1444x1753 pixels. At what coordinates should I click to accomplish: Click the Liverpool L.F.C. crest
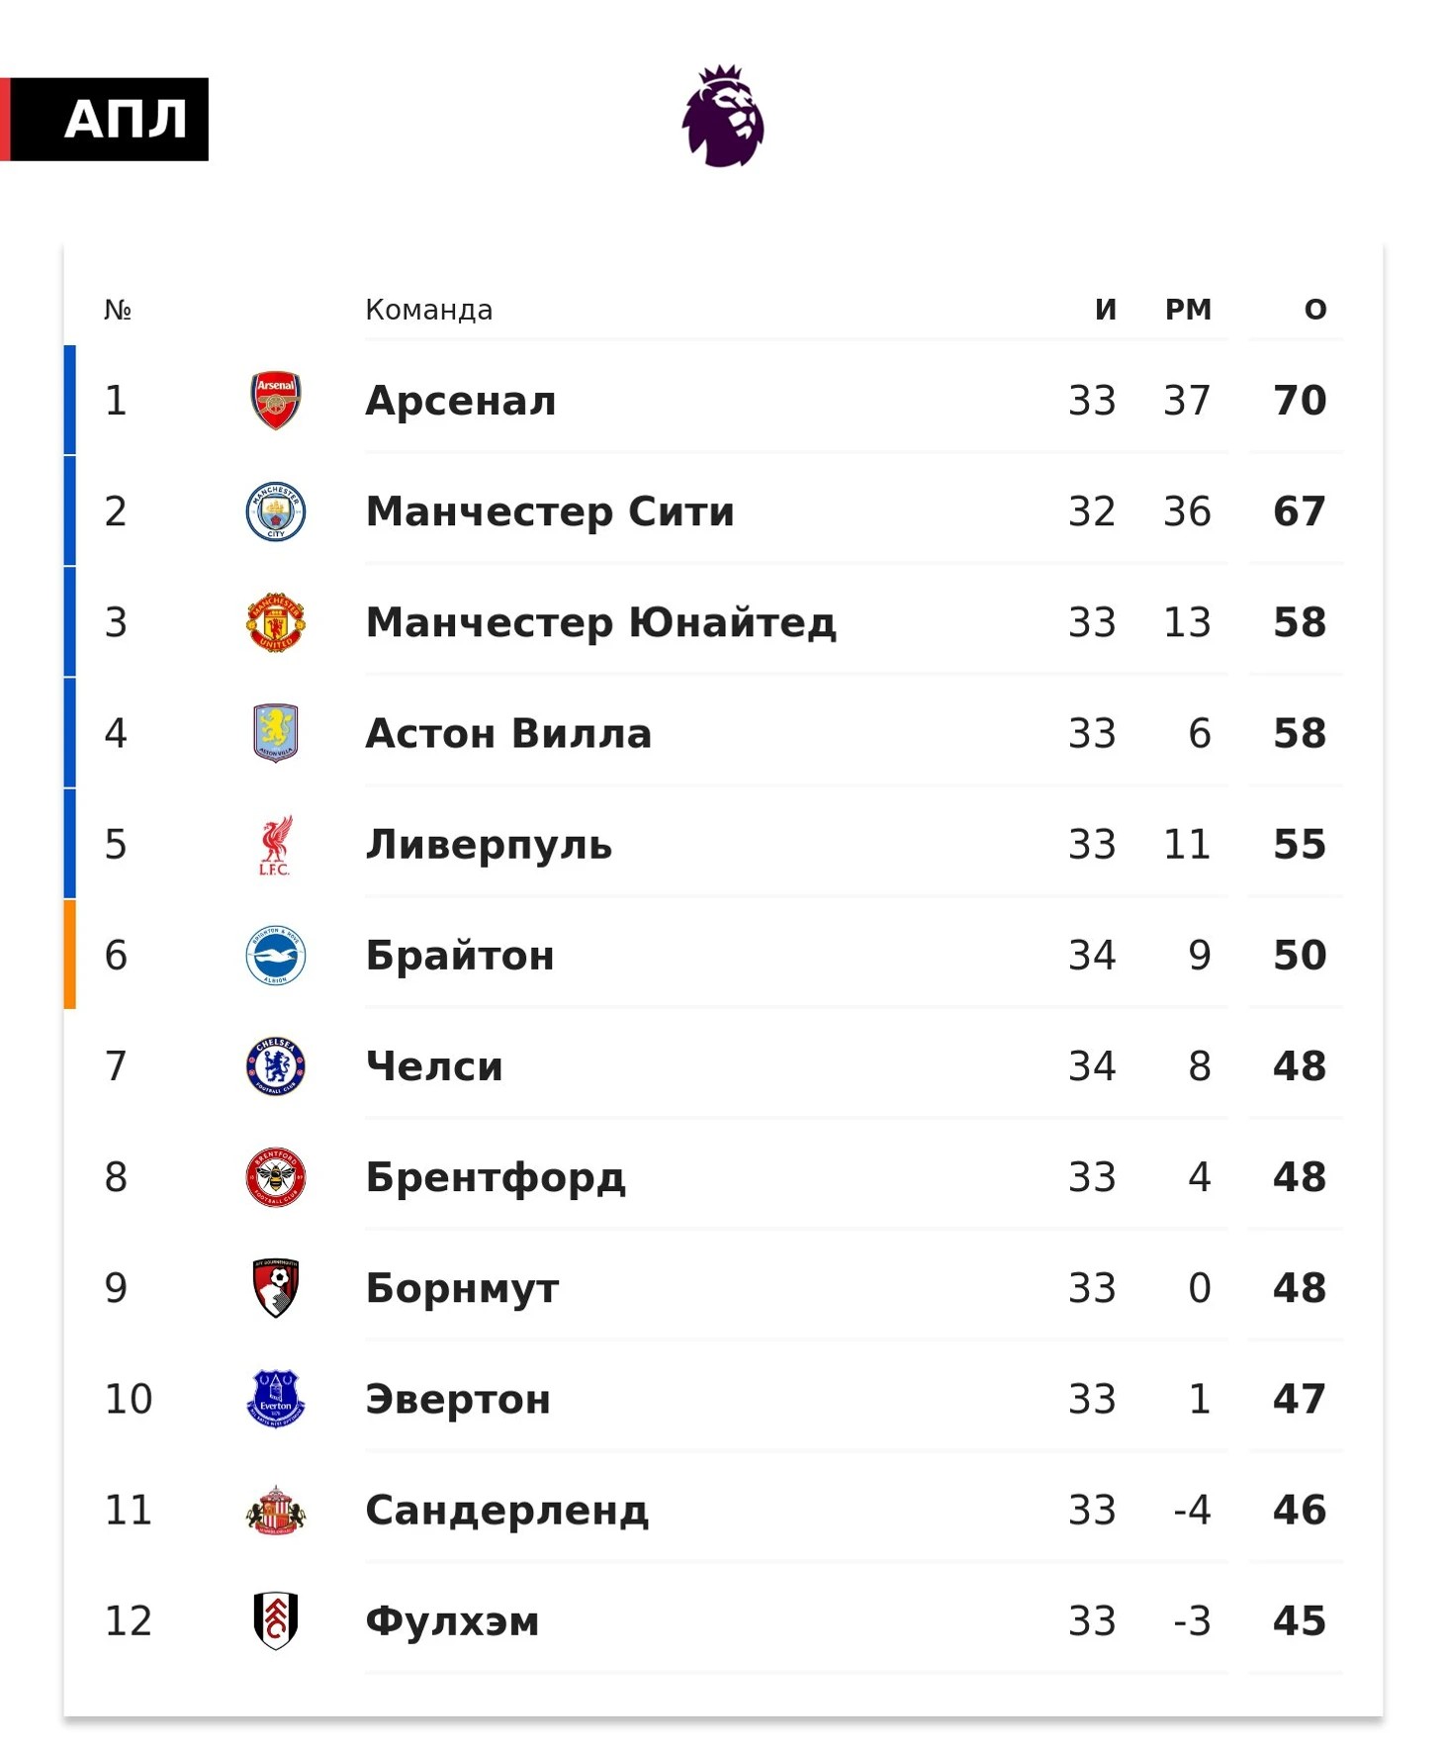(275, 845)
